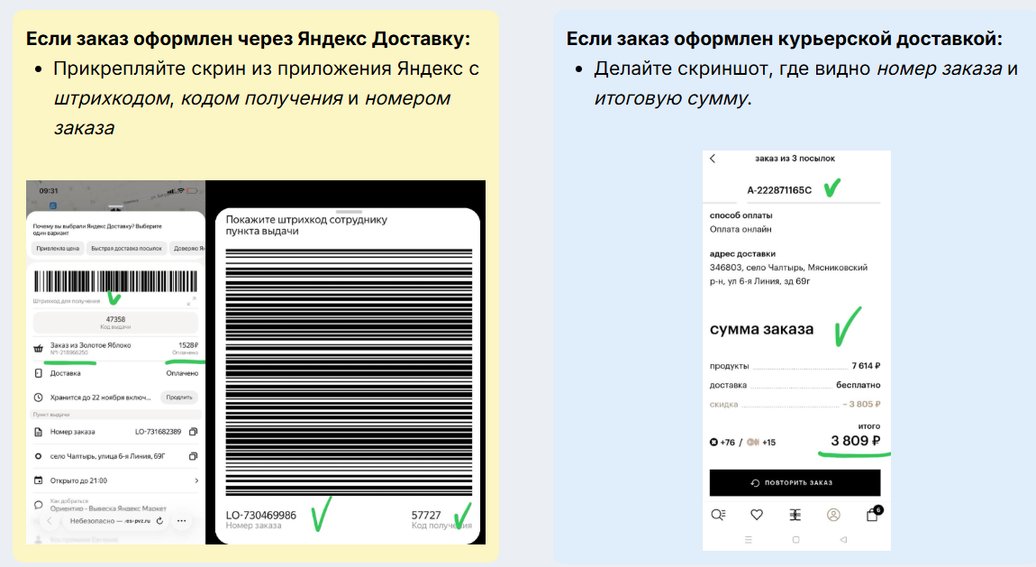Tap the Android recent apps menu button
This screenshot has width=1036, height=567.
[x=748, y=540]
